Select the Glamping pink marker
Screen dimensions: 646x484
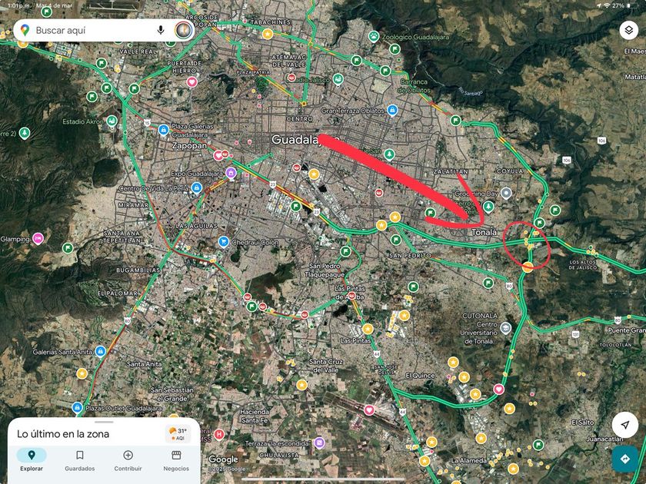coord(38,238)
